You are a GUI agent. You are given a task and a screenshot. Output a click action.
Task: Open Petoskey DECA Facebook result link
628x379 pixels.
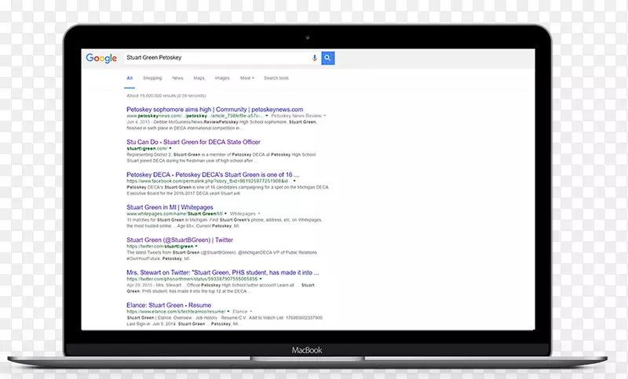(213, 175)
